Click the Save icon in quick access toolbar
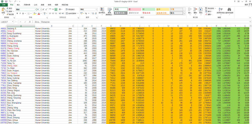Viewport: 252px width, 124px height. point(7,2)
